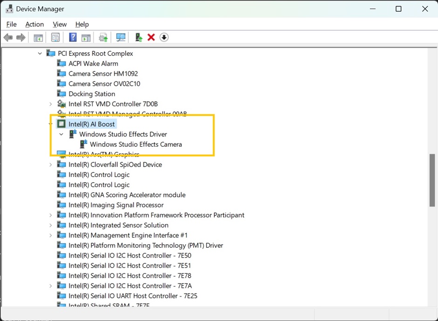The image size is (438, 321).
Task: Click the Back navigation arrow icon
Action: [8, 37]
